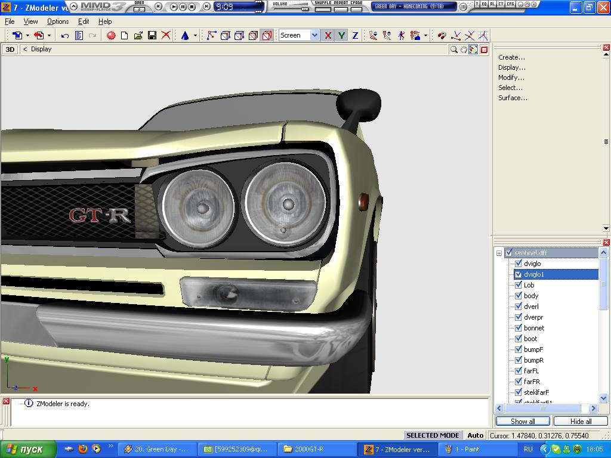Click the blue cone primitive icon
Image resolution: width=611 pixels, height=458 pixels.
[185, 36]
